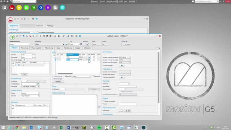Image resolution: width=231 pixels, height=130 pixels.
Task: Switch to the Inköp tab
Action: coord(58,48)
